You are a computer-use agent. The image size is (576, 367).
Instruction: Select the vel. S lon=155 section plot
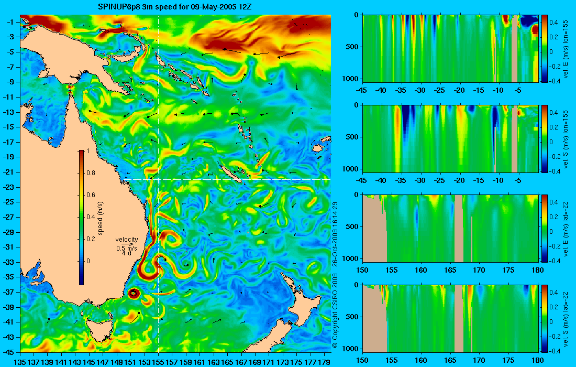pyautogui.click(x=450, y=138)
